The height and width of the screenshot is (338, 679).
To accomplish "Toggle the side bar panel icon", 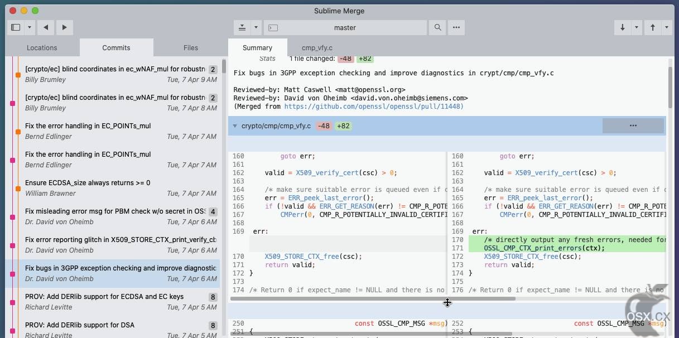I will tap(16, 27).
